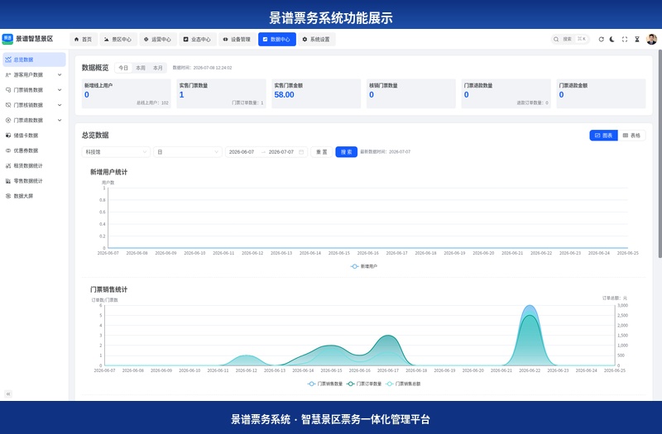Open 总览数据 via its chart icon
Screen dimensions: 662x434
click(8, 60)
